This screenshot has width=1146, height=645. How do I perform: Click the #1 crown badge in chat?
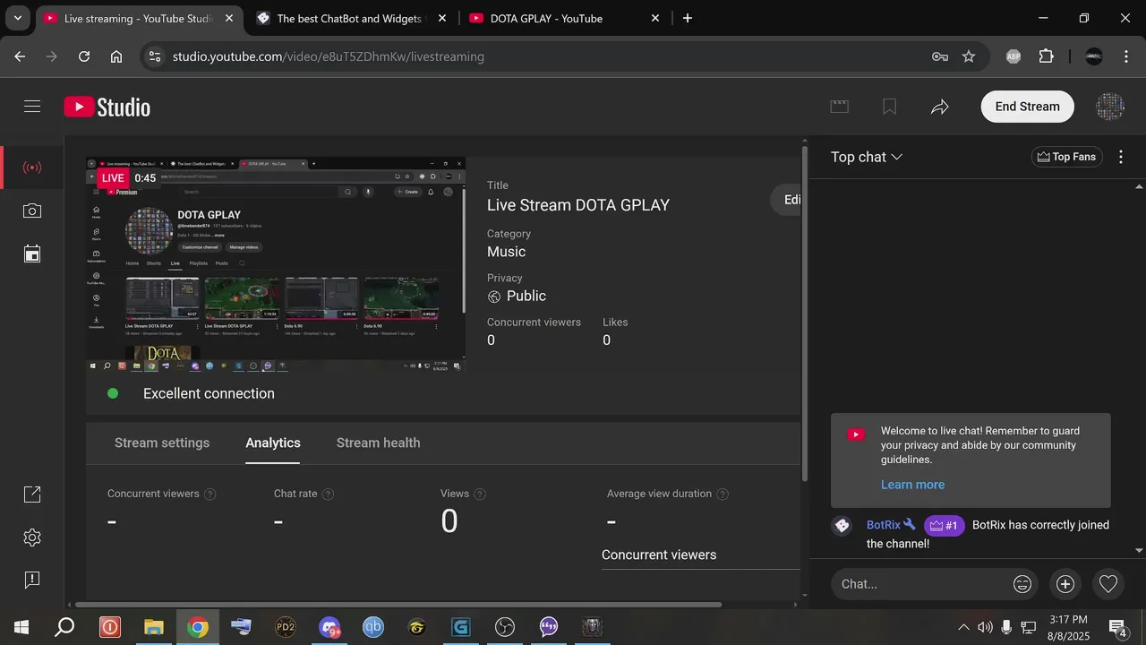point(945,525)
